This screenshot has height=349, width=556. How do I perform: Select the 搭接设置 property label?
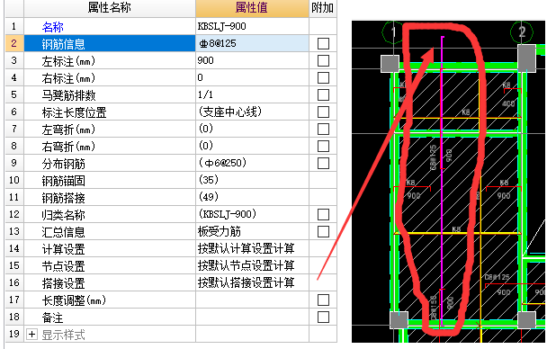[64, 283]
